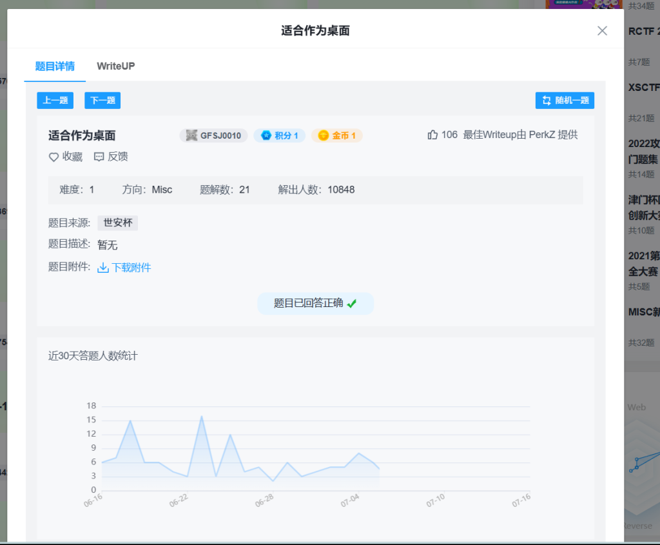Click the highest chart peak at 16

(202, 416)
